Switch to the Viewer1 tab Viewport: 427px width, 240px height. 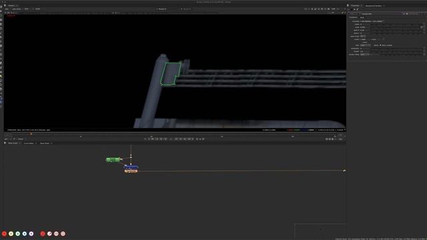point(11,5)
